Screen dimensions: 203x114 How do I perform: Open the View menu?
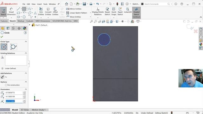(x=34, y=4)
